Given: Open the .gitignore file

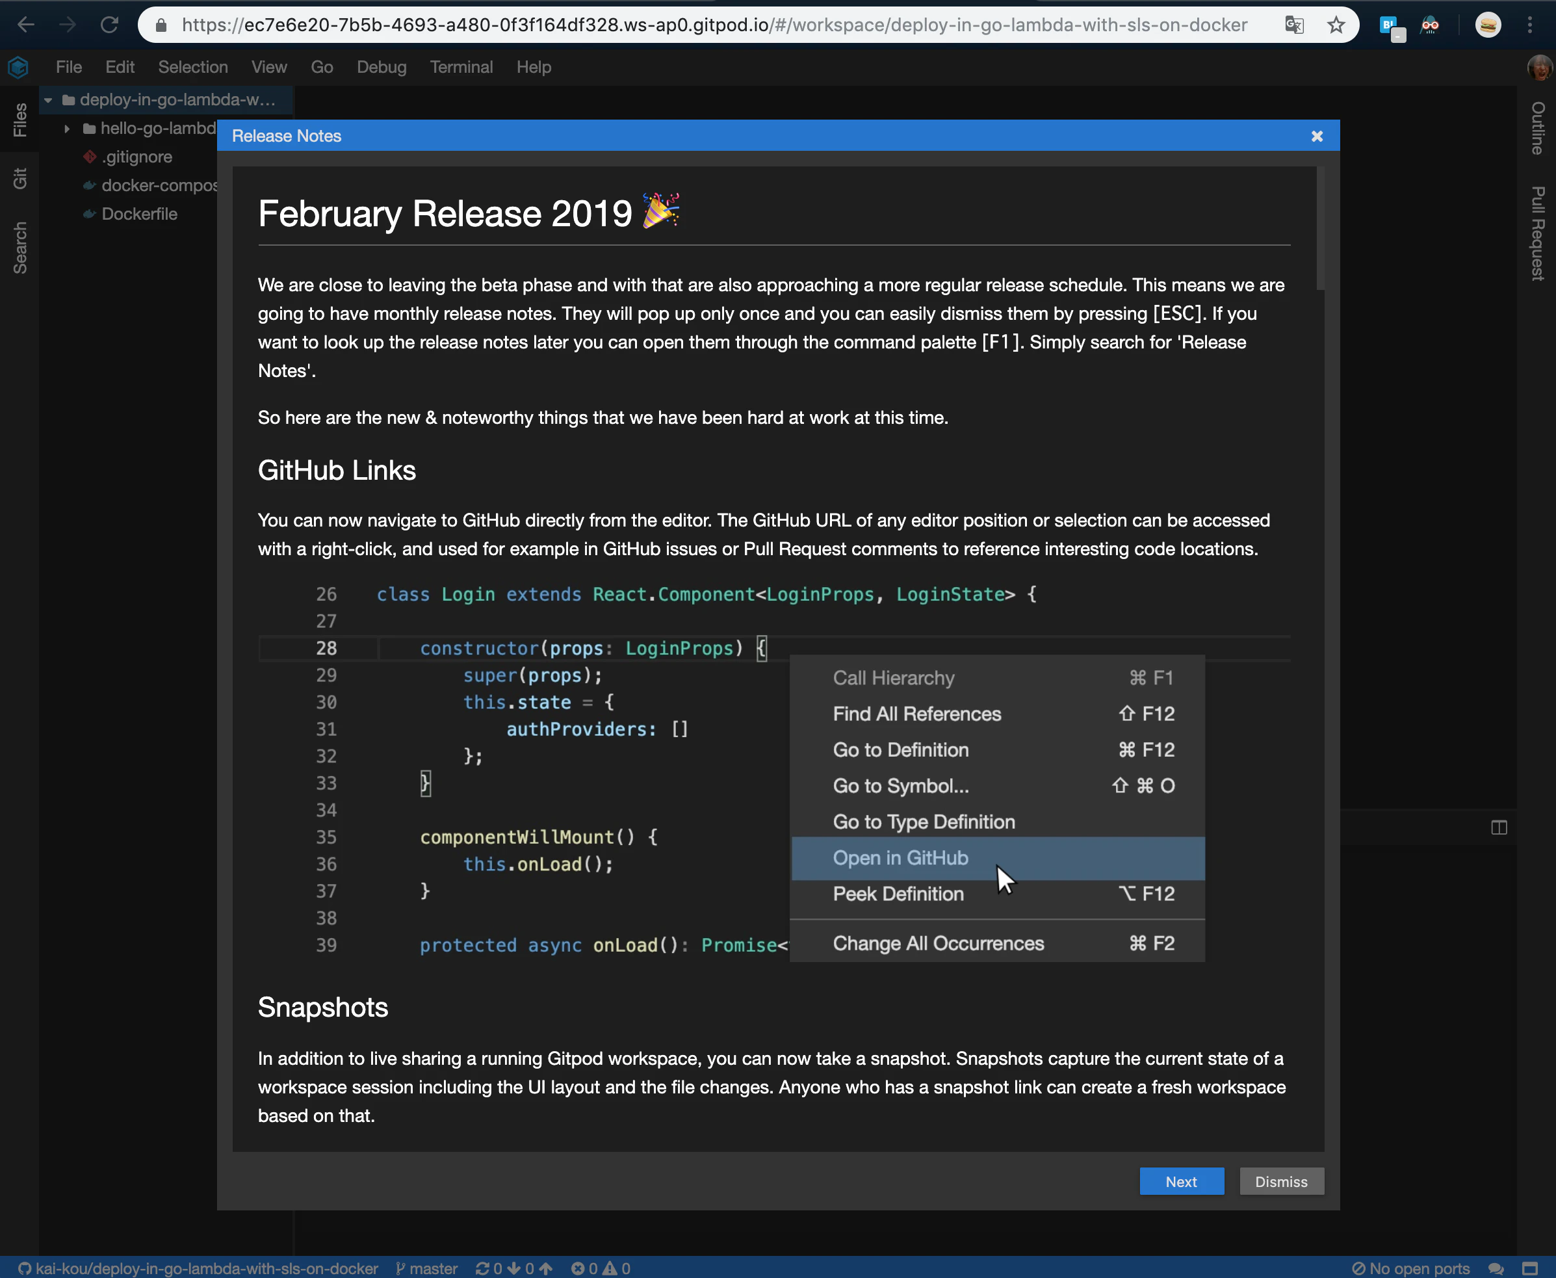Looking at the screenshot, I should (x=137, y=157).
